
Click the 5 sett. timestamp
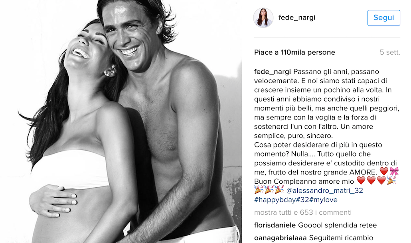point(390,52)
